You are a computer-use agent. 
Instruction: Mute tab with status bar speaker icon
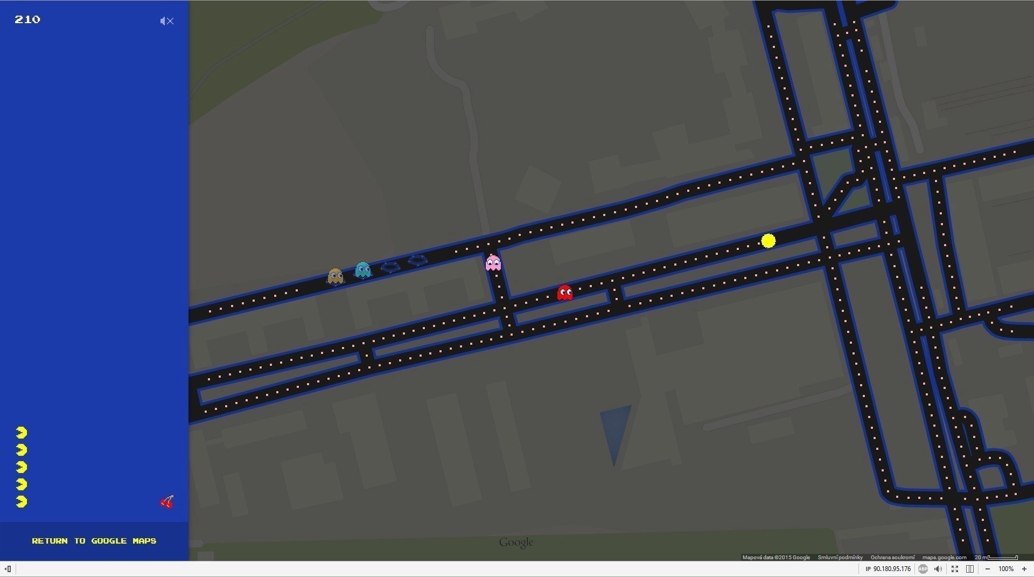coord(938,569)
